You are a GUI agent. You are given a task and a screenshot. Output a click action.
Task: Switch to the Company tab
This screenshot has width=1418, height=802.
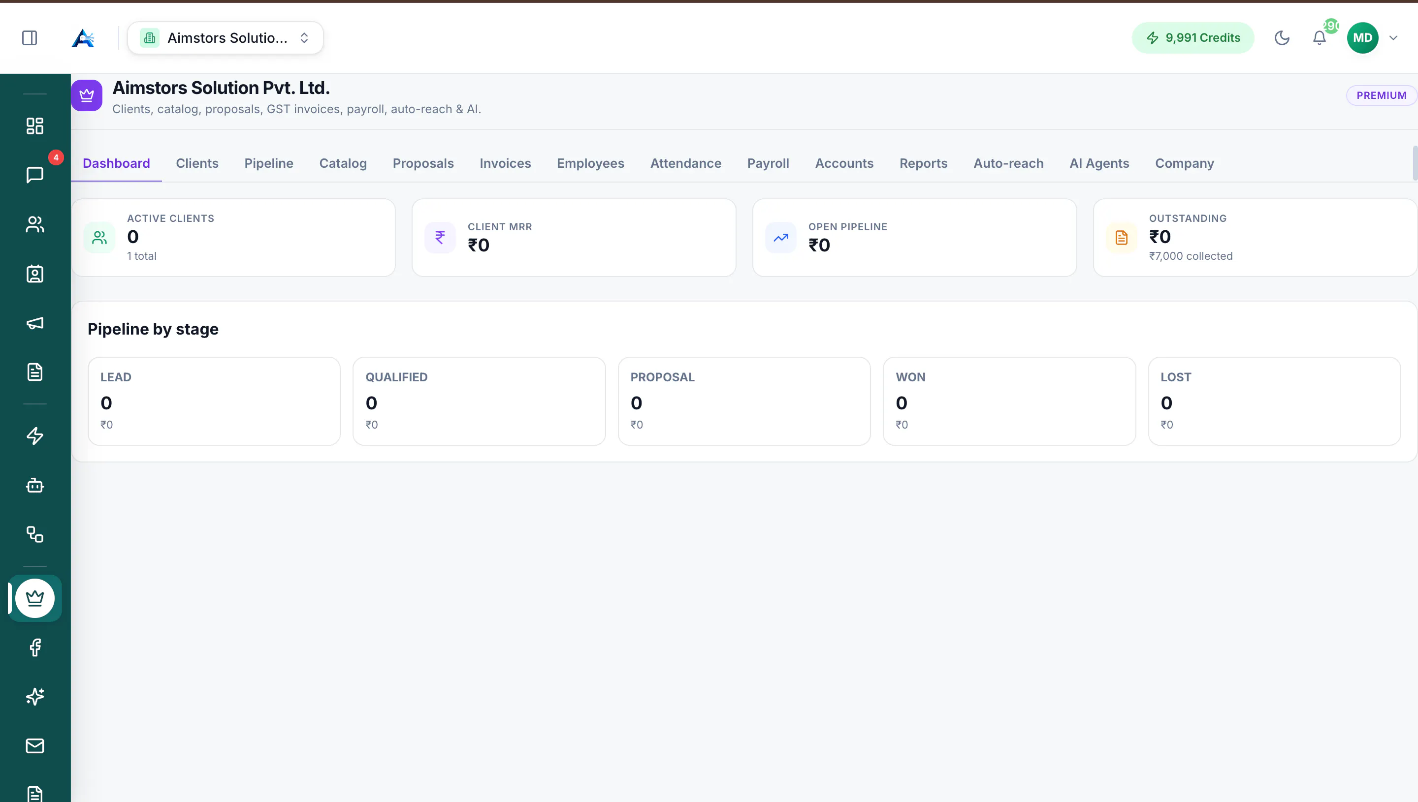click(1185, 163)
